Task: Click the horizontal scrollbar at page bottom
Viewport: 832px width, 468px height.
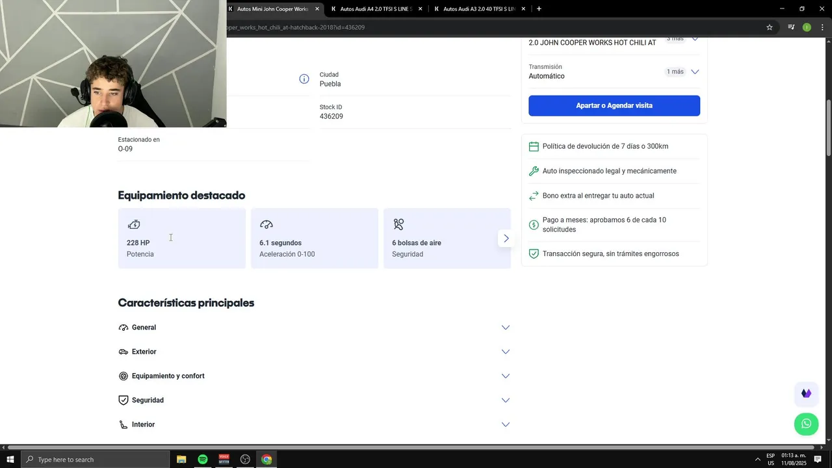Action: 409,447
